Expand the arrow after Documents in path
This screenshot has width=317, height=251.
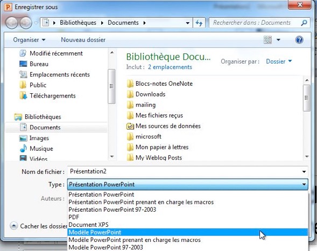[145, 23]
